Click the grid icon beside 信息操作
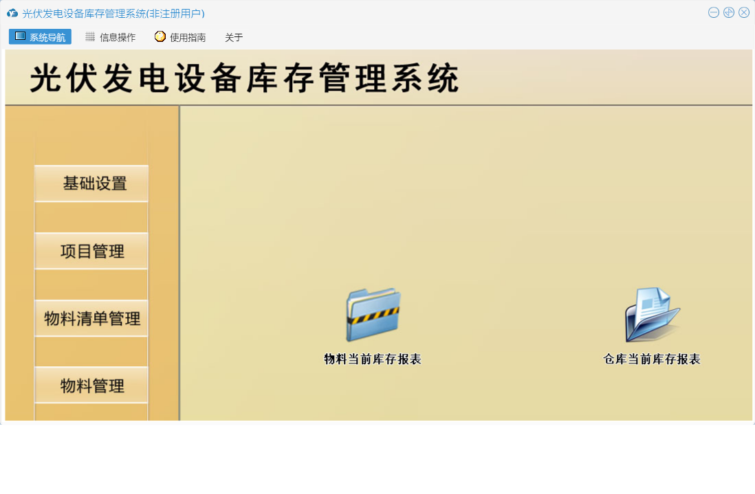 [x=90, y=37]
